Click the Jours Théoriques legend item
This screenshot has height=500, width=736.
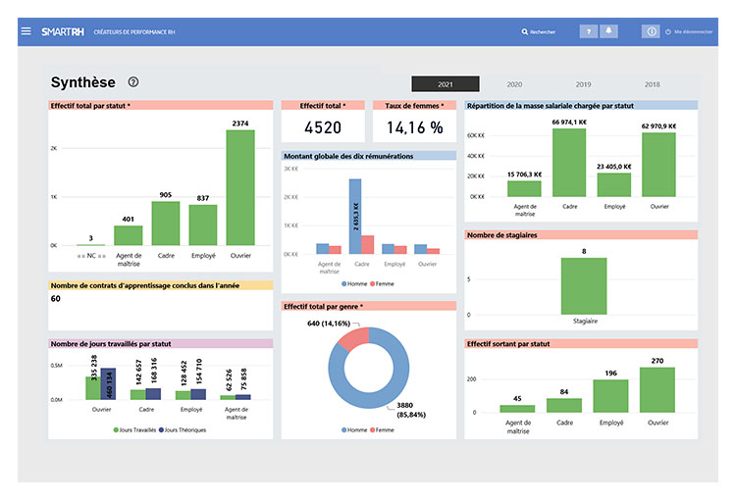(183, 429)
